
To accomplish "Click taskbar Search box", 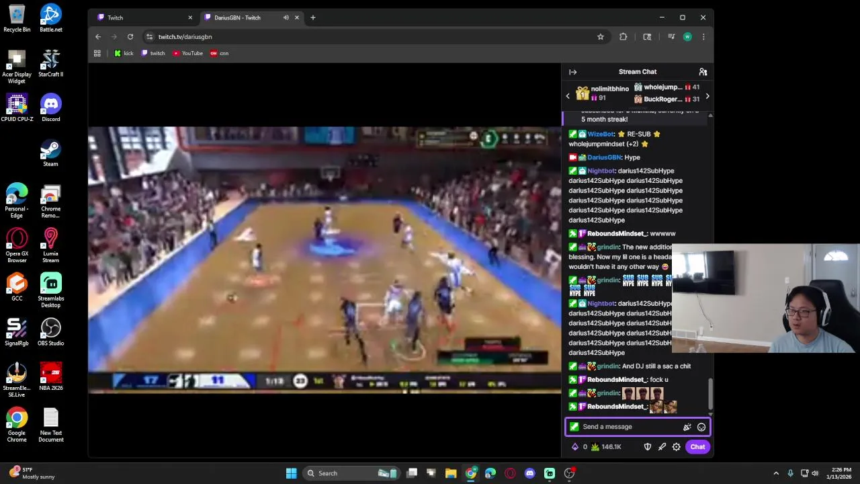I will pos(351,473).
